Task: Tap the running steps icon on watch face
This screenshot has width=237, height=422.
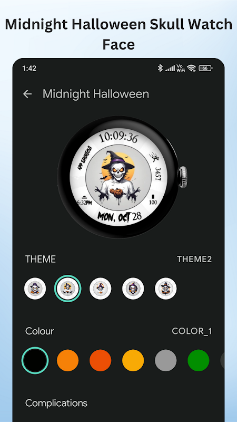Action: point(154,156)
